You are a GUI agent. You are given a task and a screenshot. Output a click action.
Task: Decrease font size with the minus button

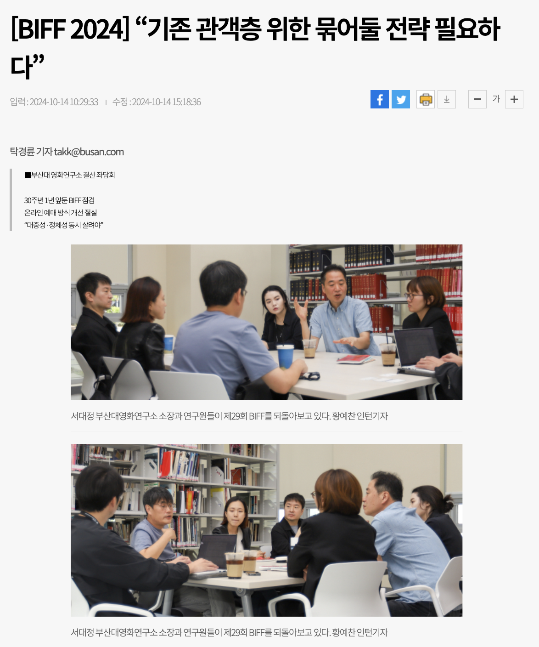[477, 99]
